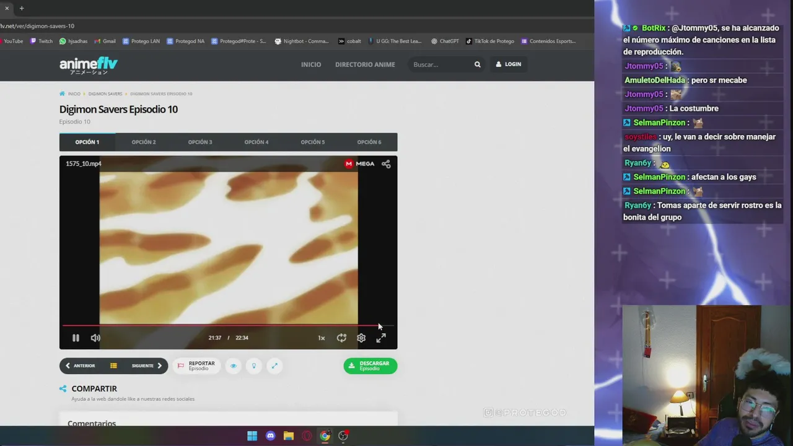Open the video player settings gear
The height and width of the screenshot is (446, 793).
click(x=361, y=338)
